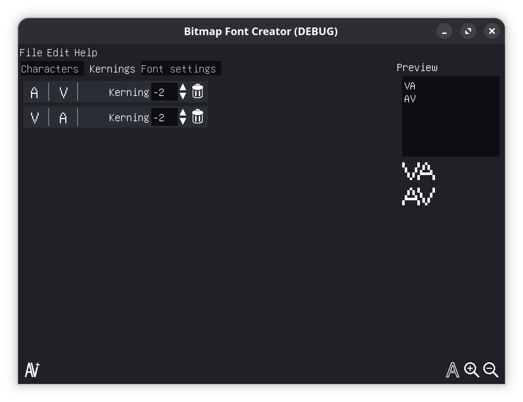Image resolution: width=523 pixels, height=402 pixels.
Task: Select the Kernings tab
Action: pos(112,69)
